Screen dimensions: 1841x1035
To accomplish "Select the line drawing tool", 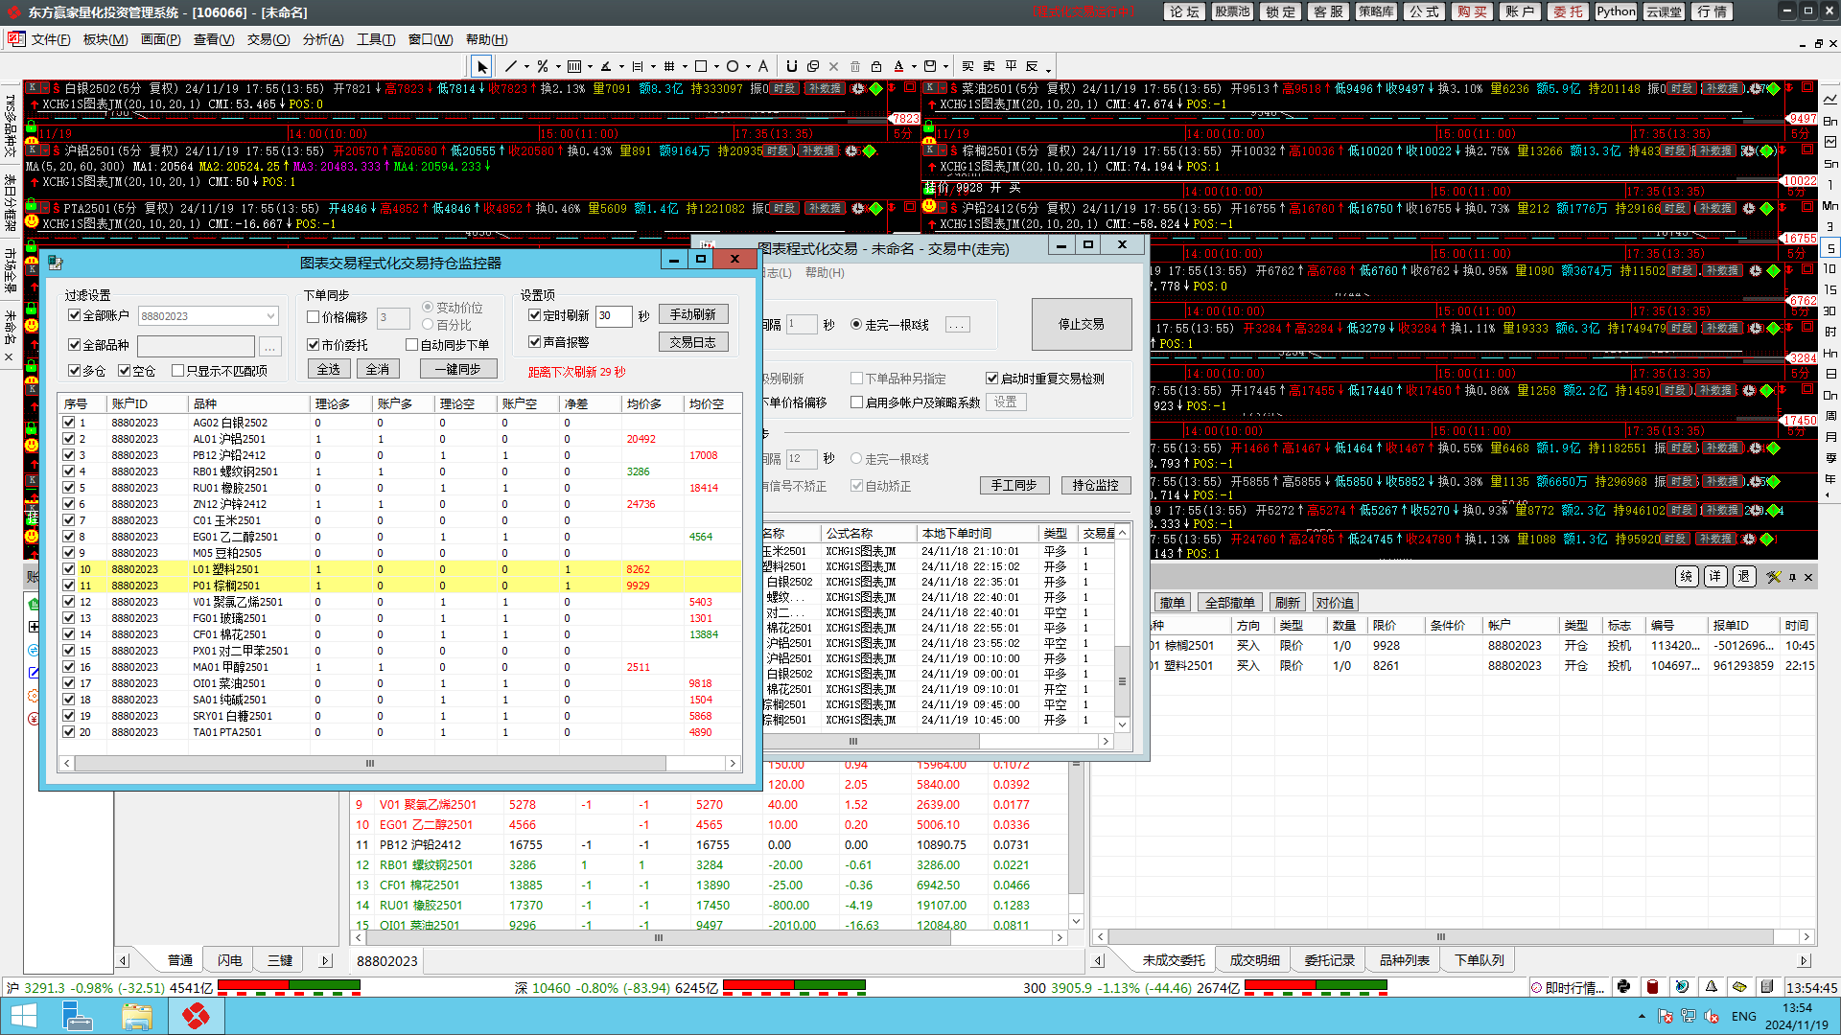I will [511, 66].
